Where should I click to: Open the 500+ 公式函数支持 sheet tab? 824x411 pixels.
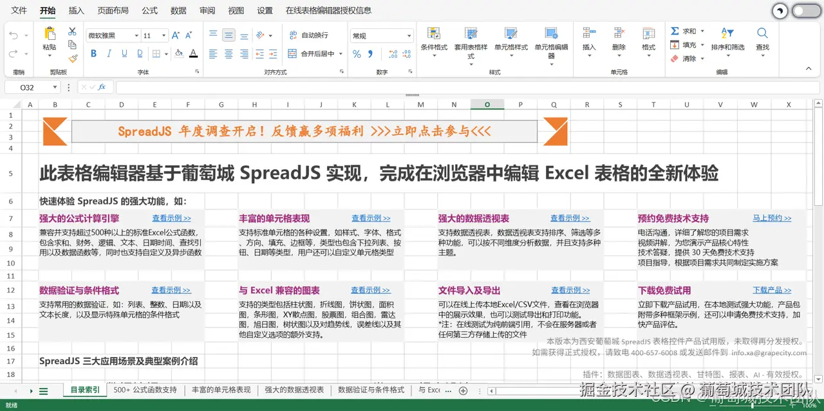coord(145,390)
